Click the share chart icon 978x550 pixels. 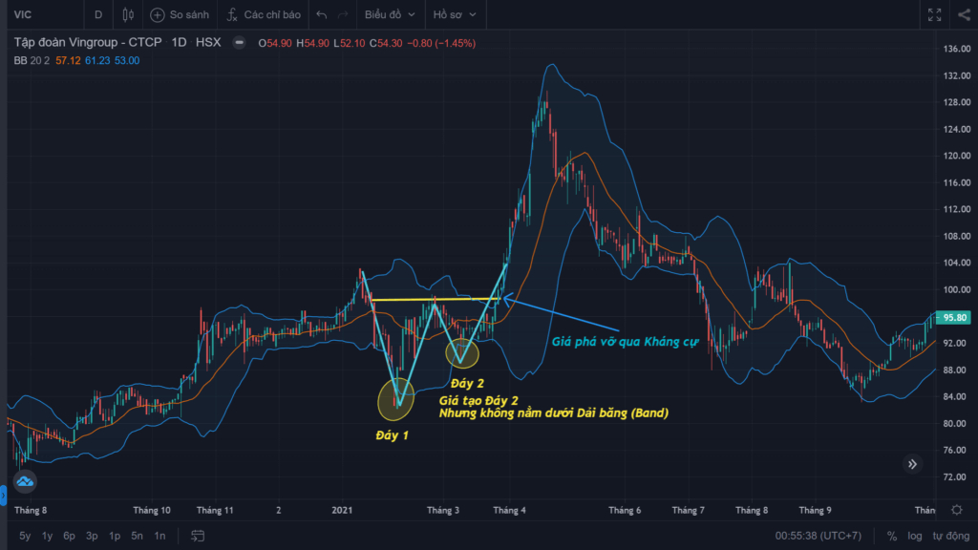pyautogui.click(x=965, y=14)
